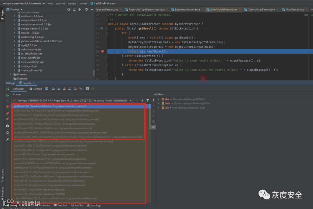Stop the remote debug session
The height and width of the screenshot is (209, 313).
7,106
